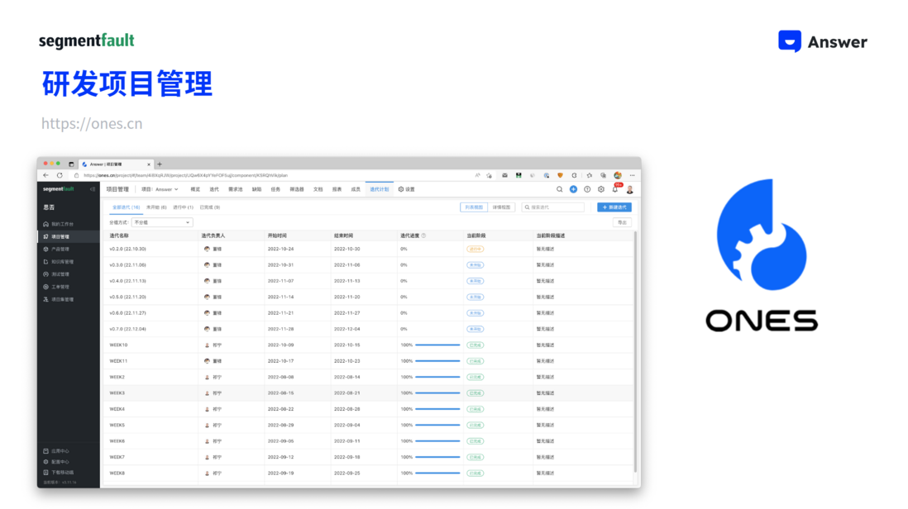Click 下载移动端 in the sidebar
908x509 pixels.
click(x=59, y=473)
